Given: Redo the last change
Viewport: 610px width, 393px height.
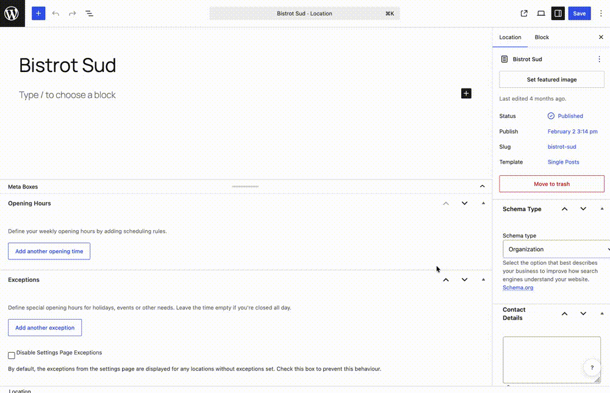Looking at the screenshot, I should pyautogui.click(x=73, y=13).
